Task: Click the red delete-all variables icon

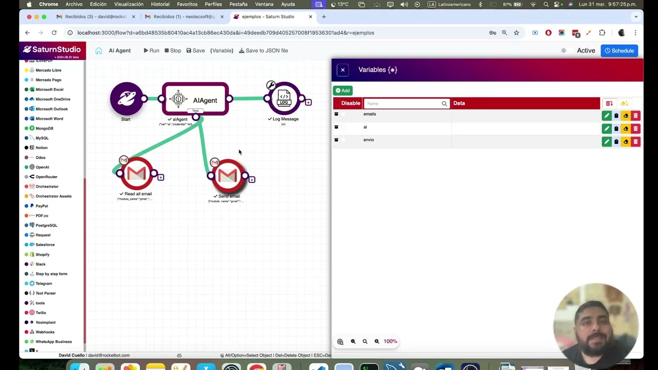Action: pyautogui.click(x=609, y=103)
